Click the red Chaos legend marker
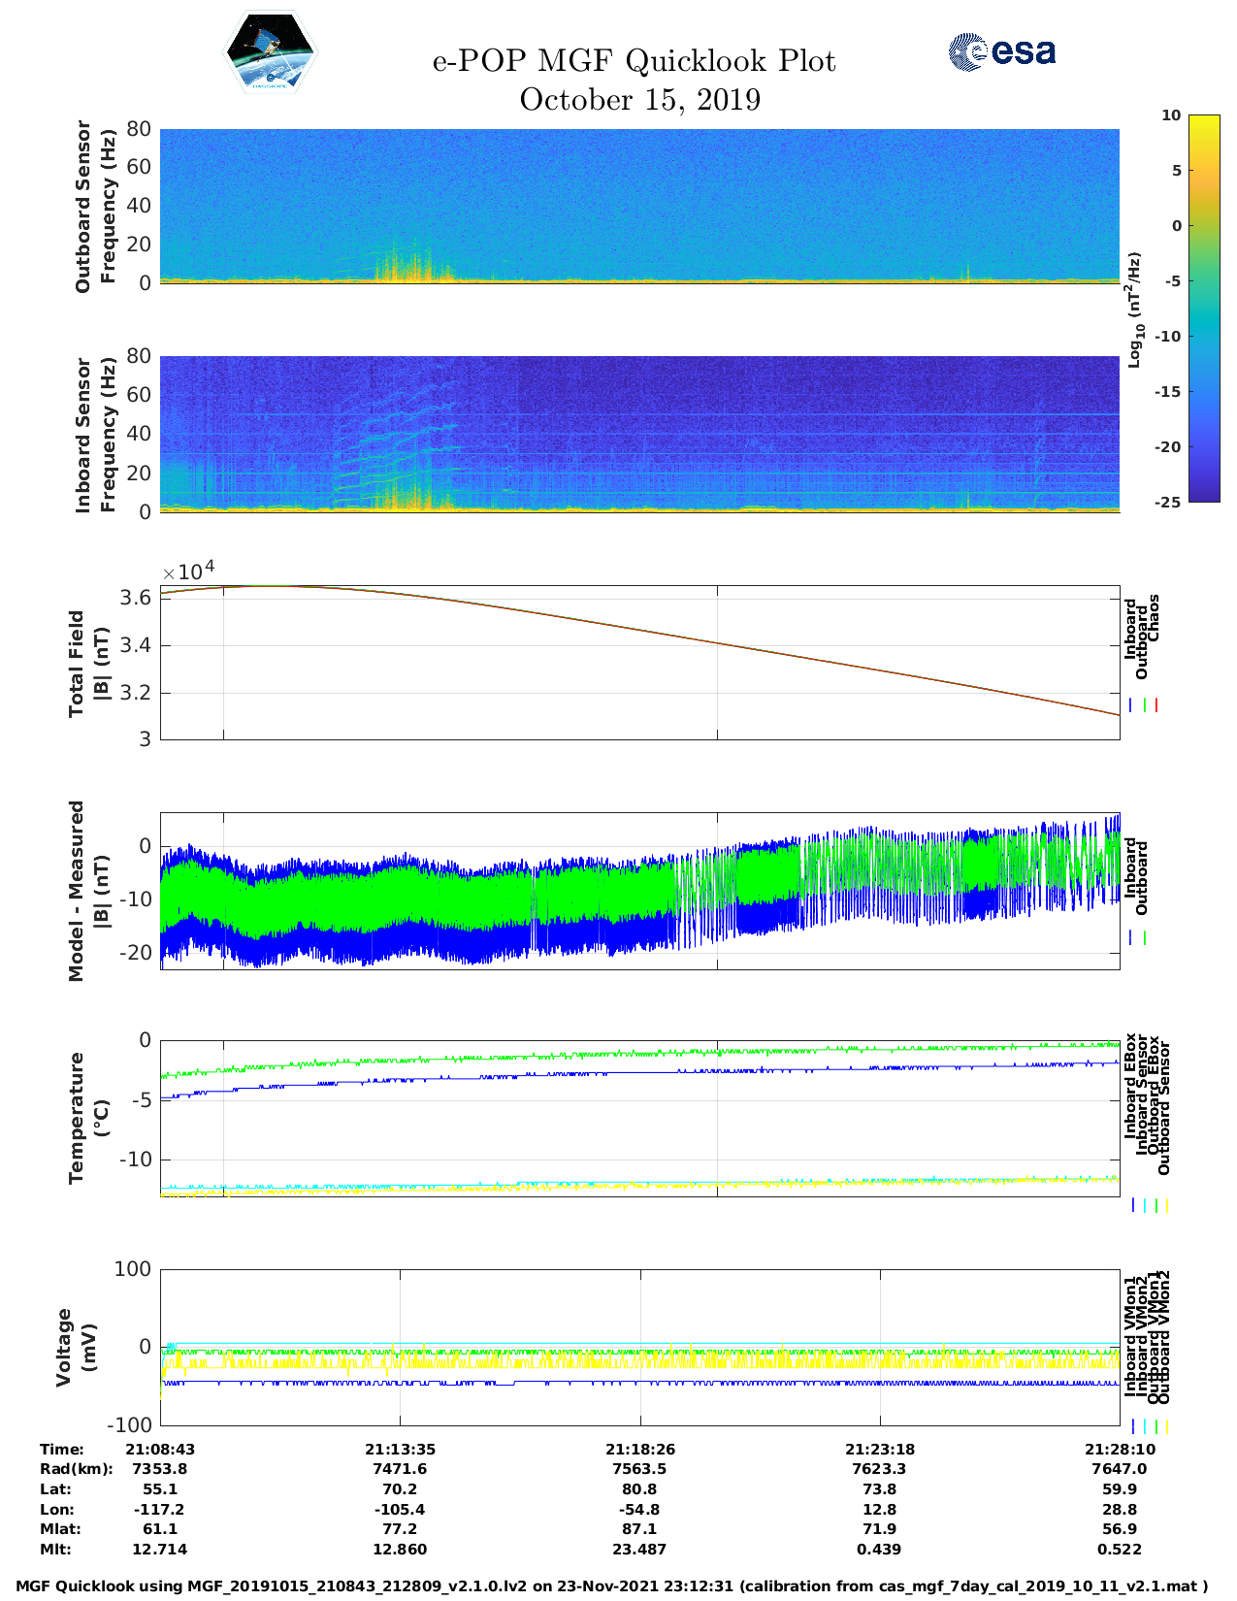This screenshot has width=1237, height=1601. click(1156, 705)
